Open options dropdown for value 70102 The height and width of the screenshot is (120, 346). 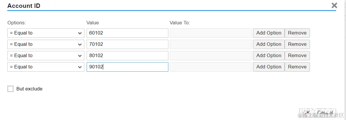(x=46, y=44)
